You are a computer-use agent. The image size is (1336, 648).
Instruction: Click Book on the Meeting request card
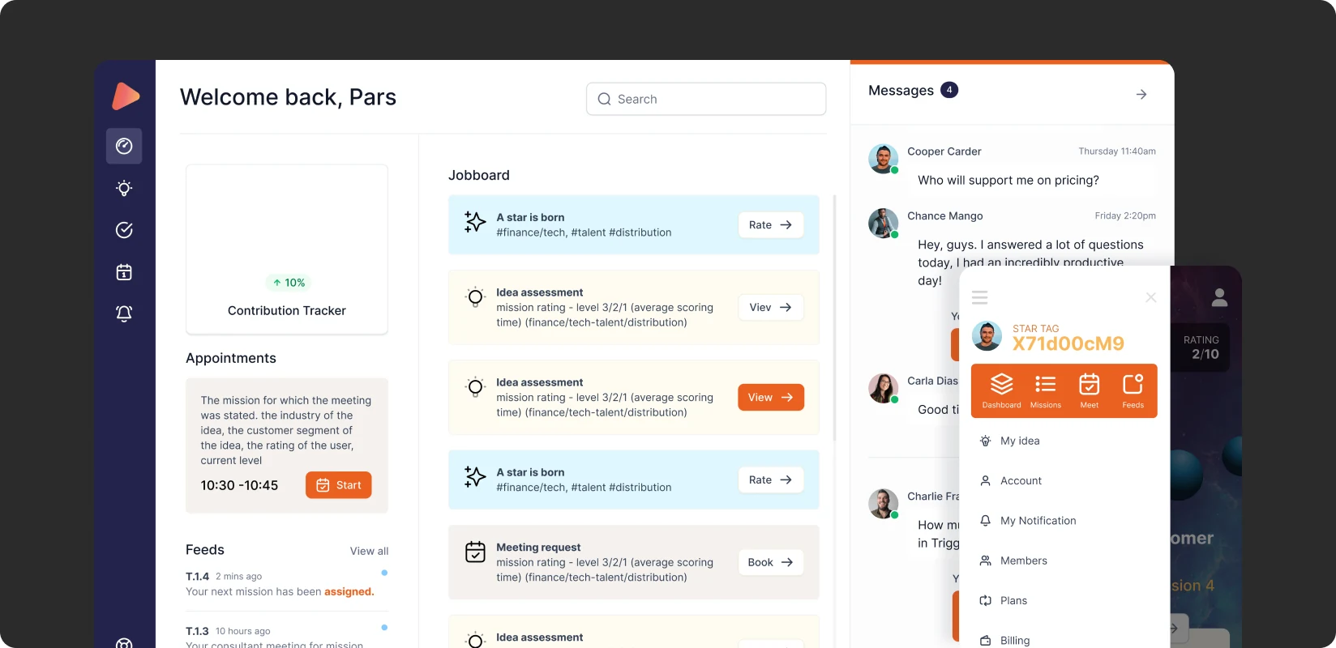tap(771, 562)
